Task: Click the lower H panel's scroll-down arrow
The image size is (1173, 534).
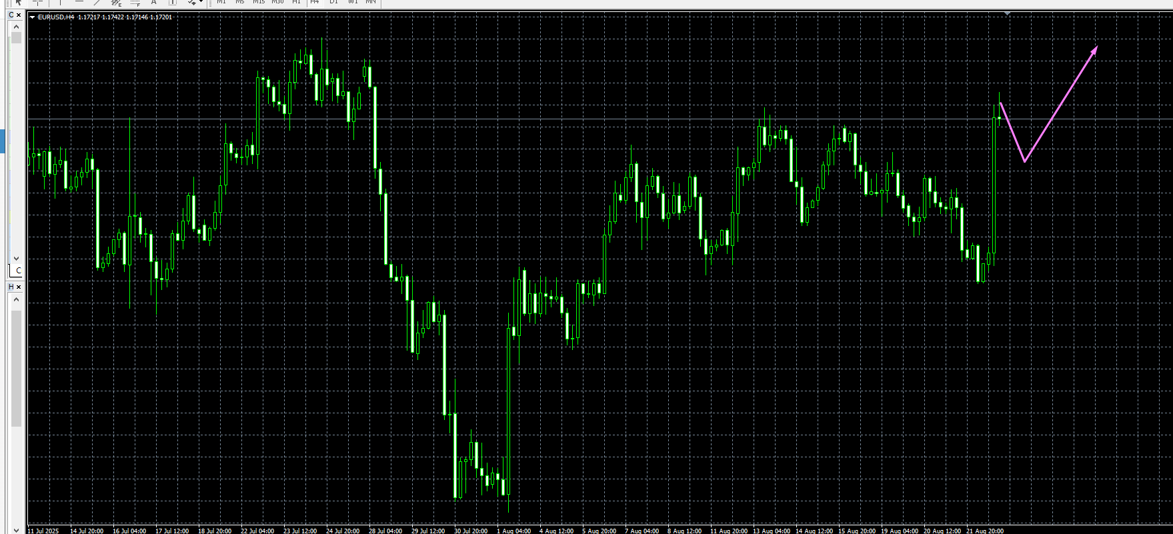Action: 17,530
